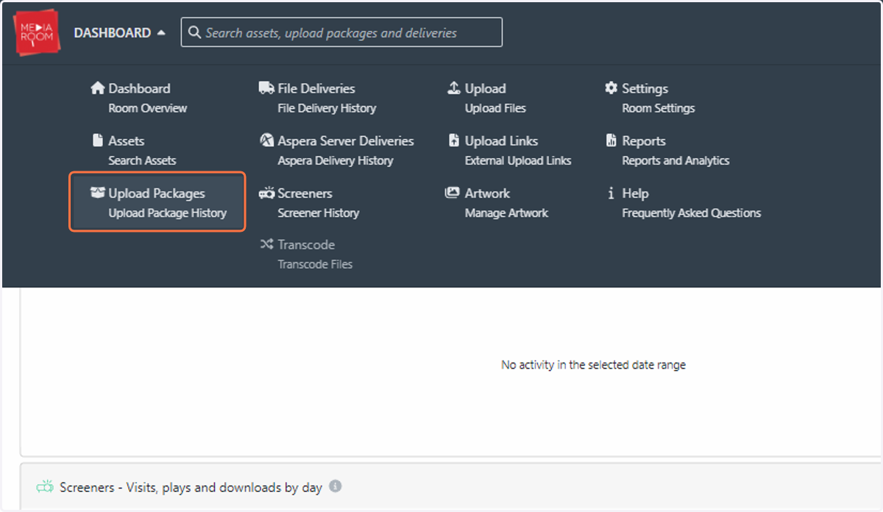Click the Screeners visits, plays and downloads heading
The width and height of the screenshot is (883, 512).
pyautogui.click(x=191, y=488)
